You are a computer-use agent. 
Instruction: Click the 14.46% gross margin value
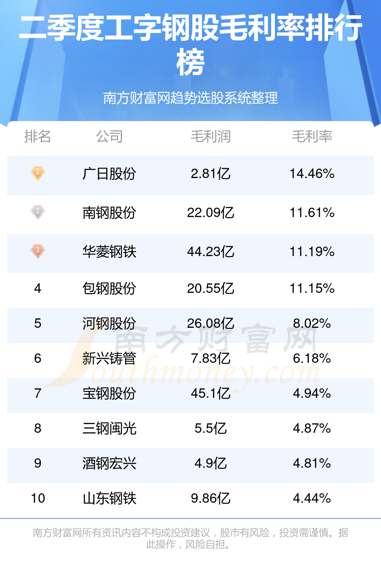tap(312, 174)
